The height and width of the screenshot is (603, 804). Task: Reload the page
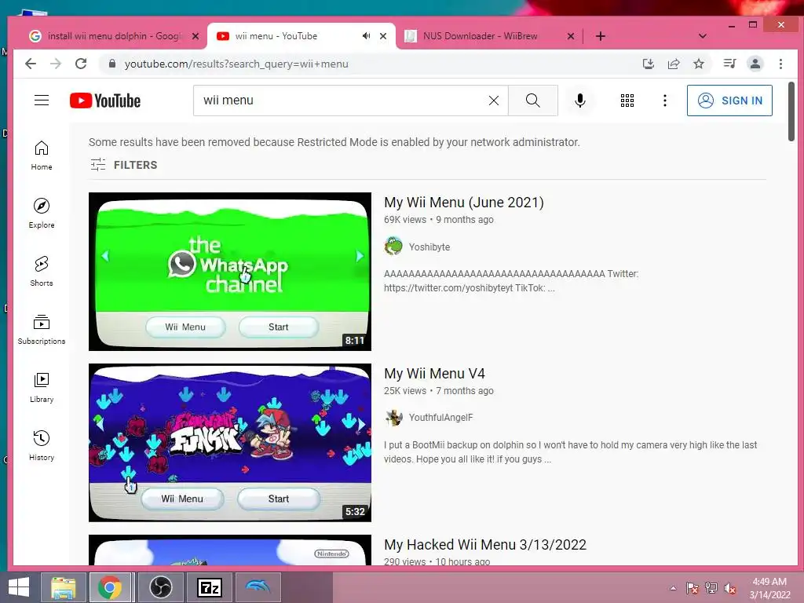[x=81, y=64]
